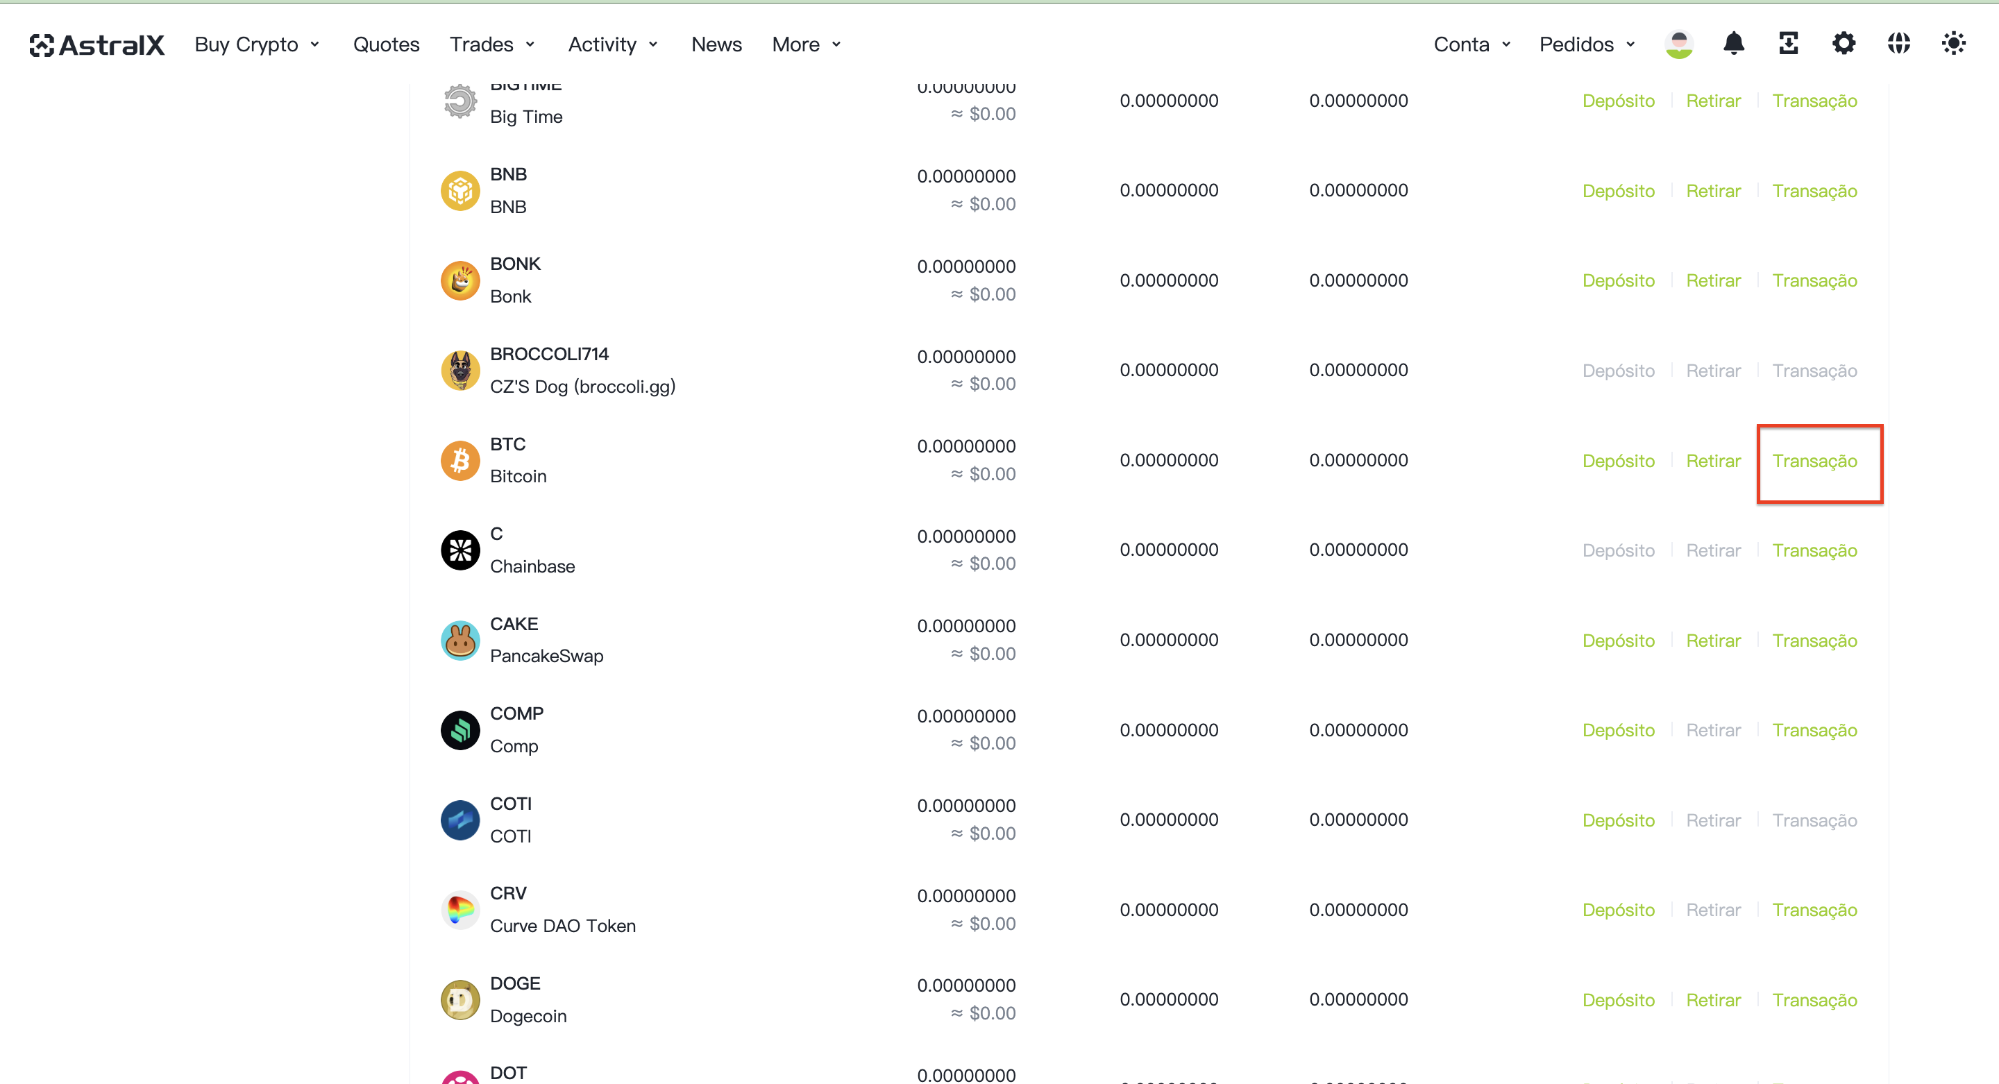Click Transação for BNB

(1814, 191)
